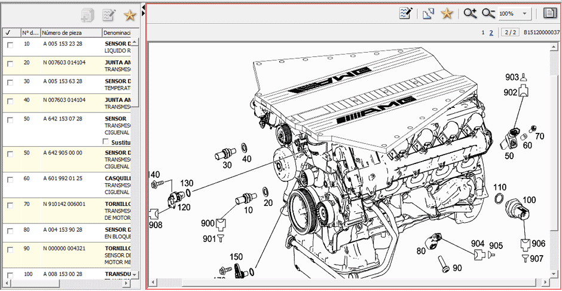Screen dimensions: 562x291
Task: Click the diagram annotation notes icon
Action: (x=406, y=14)
